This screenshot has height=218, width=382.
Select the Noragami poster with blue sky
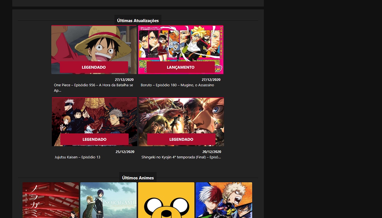(108, 200)
